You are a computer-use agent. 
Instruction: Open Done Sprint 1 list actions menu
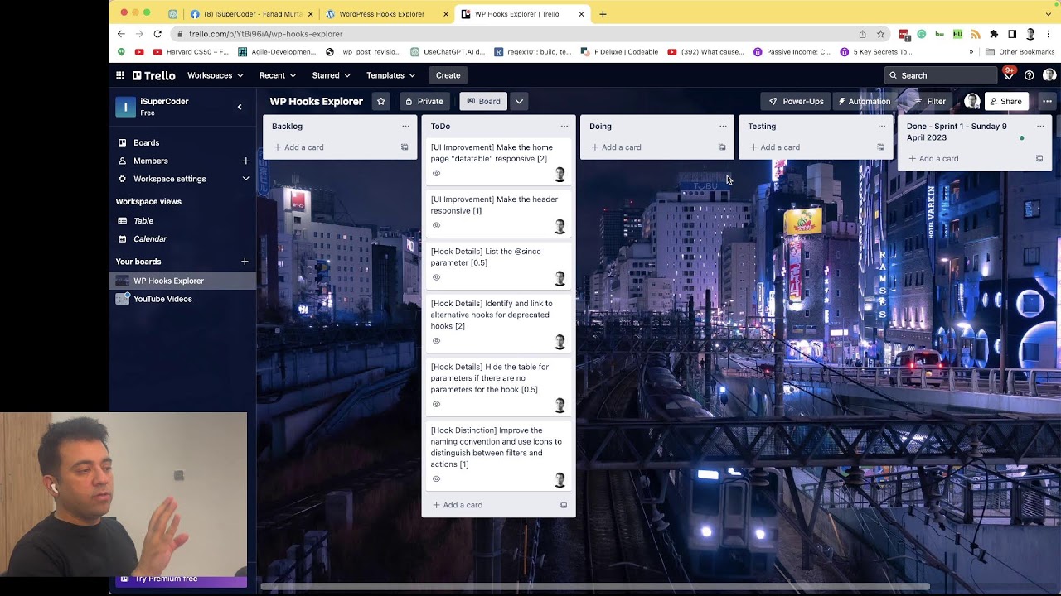1040,127
